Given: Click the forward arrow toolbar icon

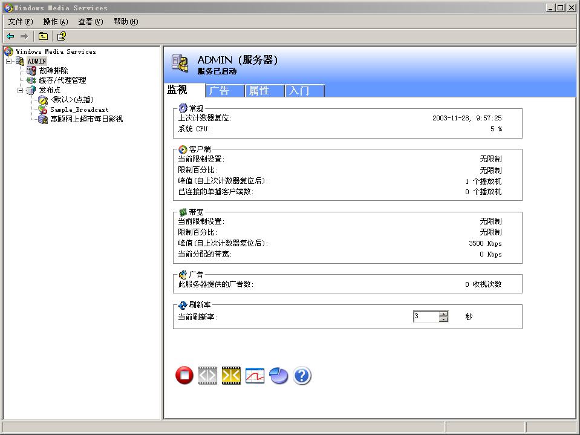Looking at the screenshot, I should tap(24, 36).
